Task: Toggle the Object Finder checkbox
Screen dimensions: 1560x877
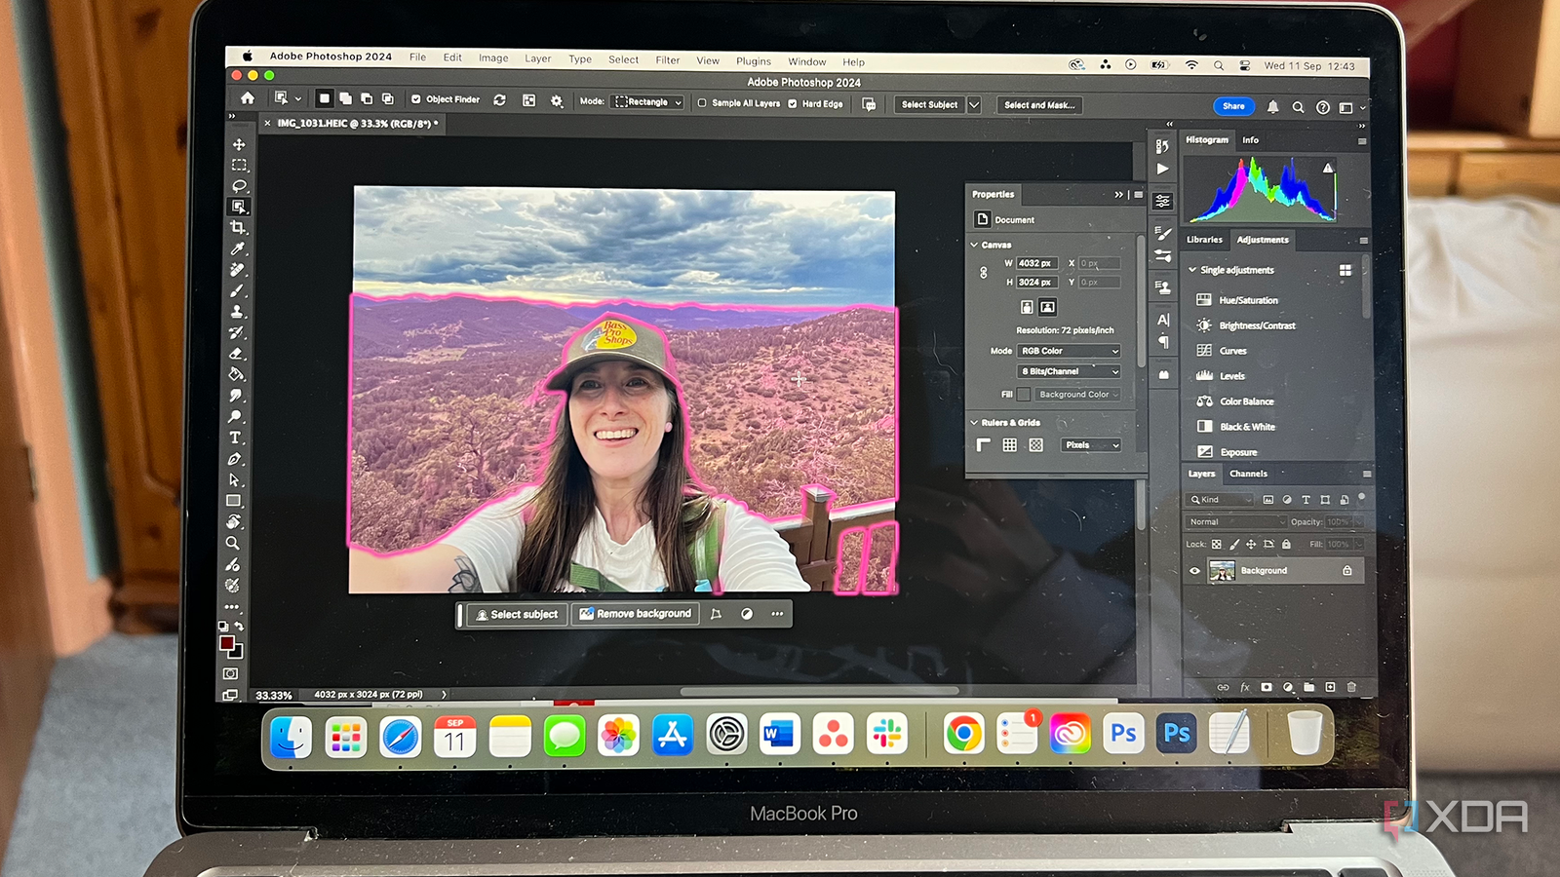Action: pos(416,99)
